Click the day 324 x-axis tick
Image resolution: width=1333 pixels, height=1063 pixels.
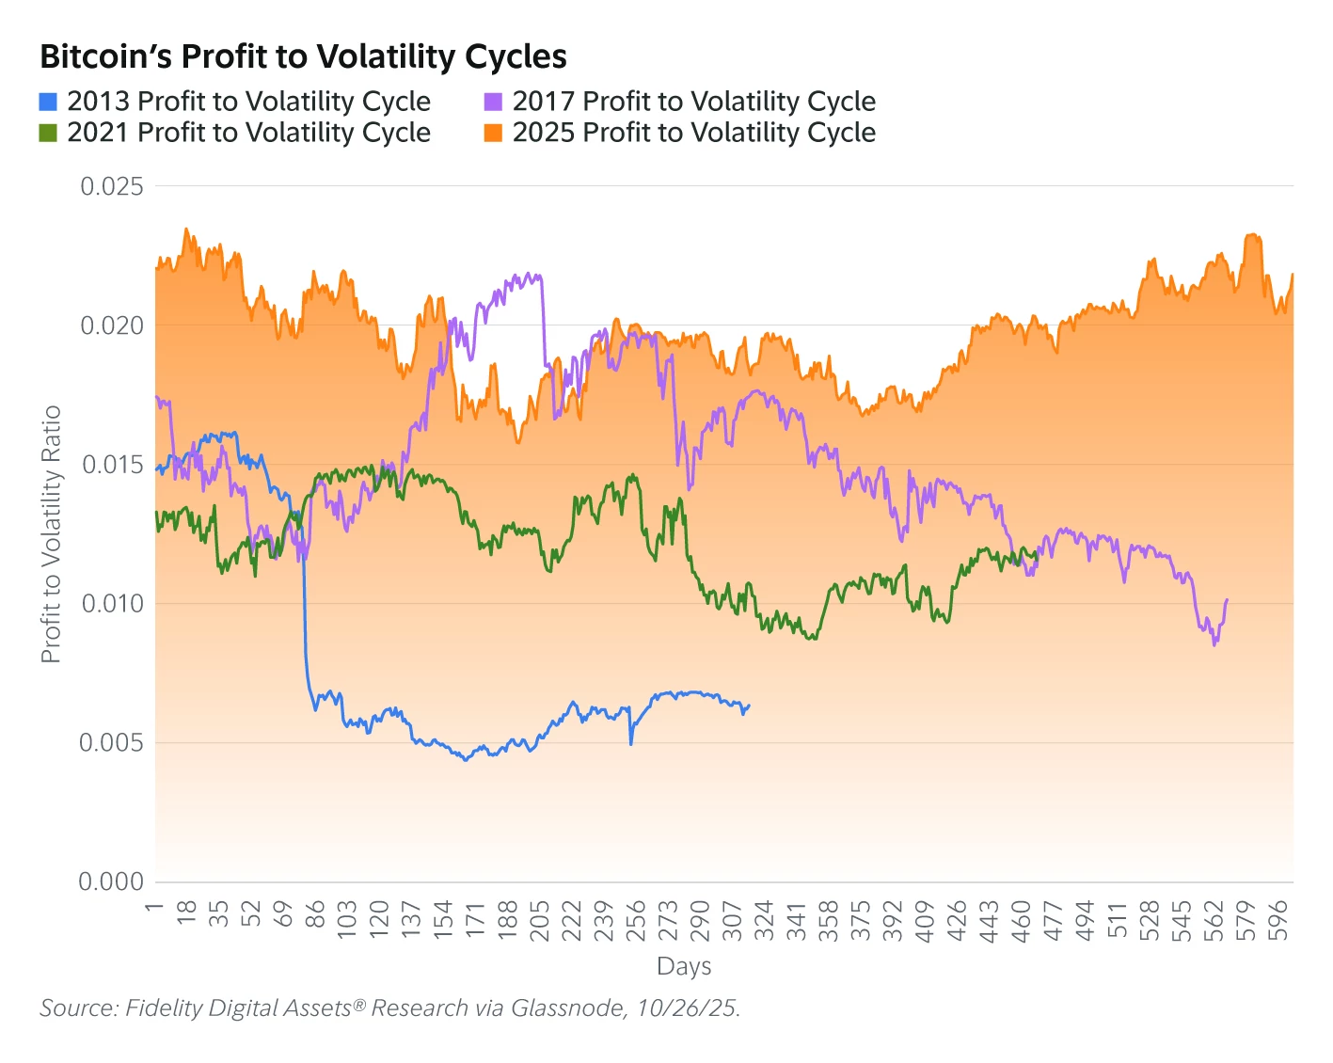(765, 921)
